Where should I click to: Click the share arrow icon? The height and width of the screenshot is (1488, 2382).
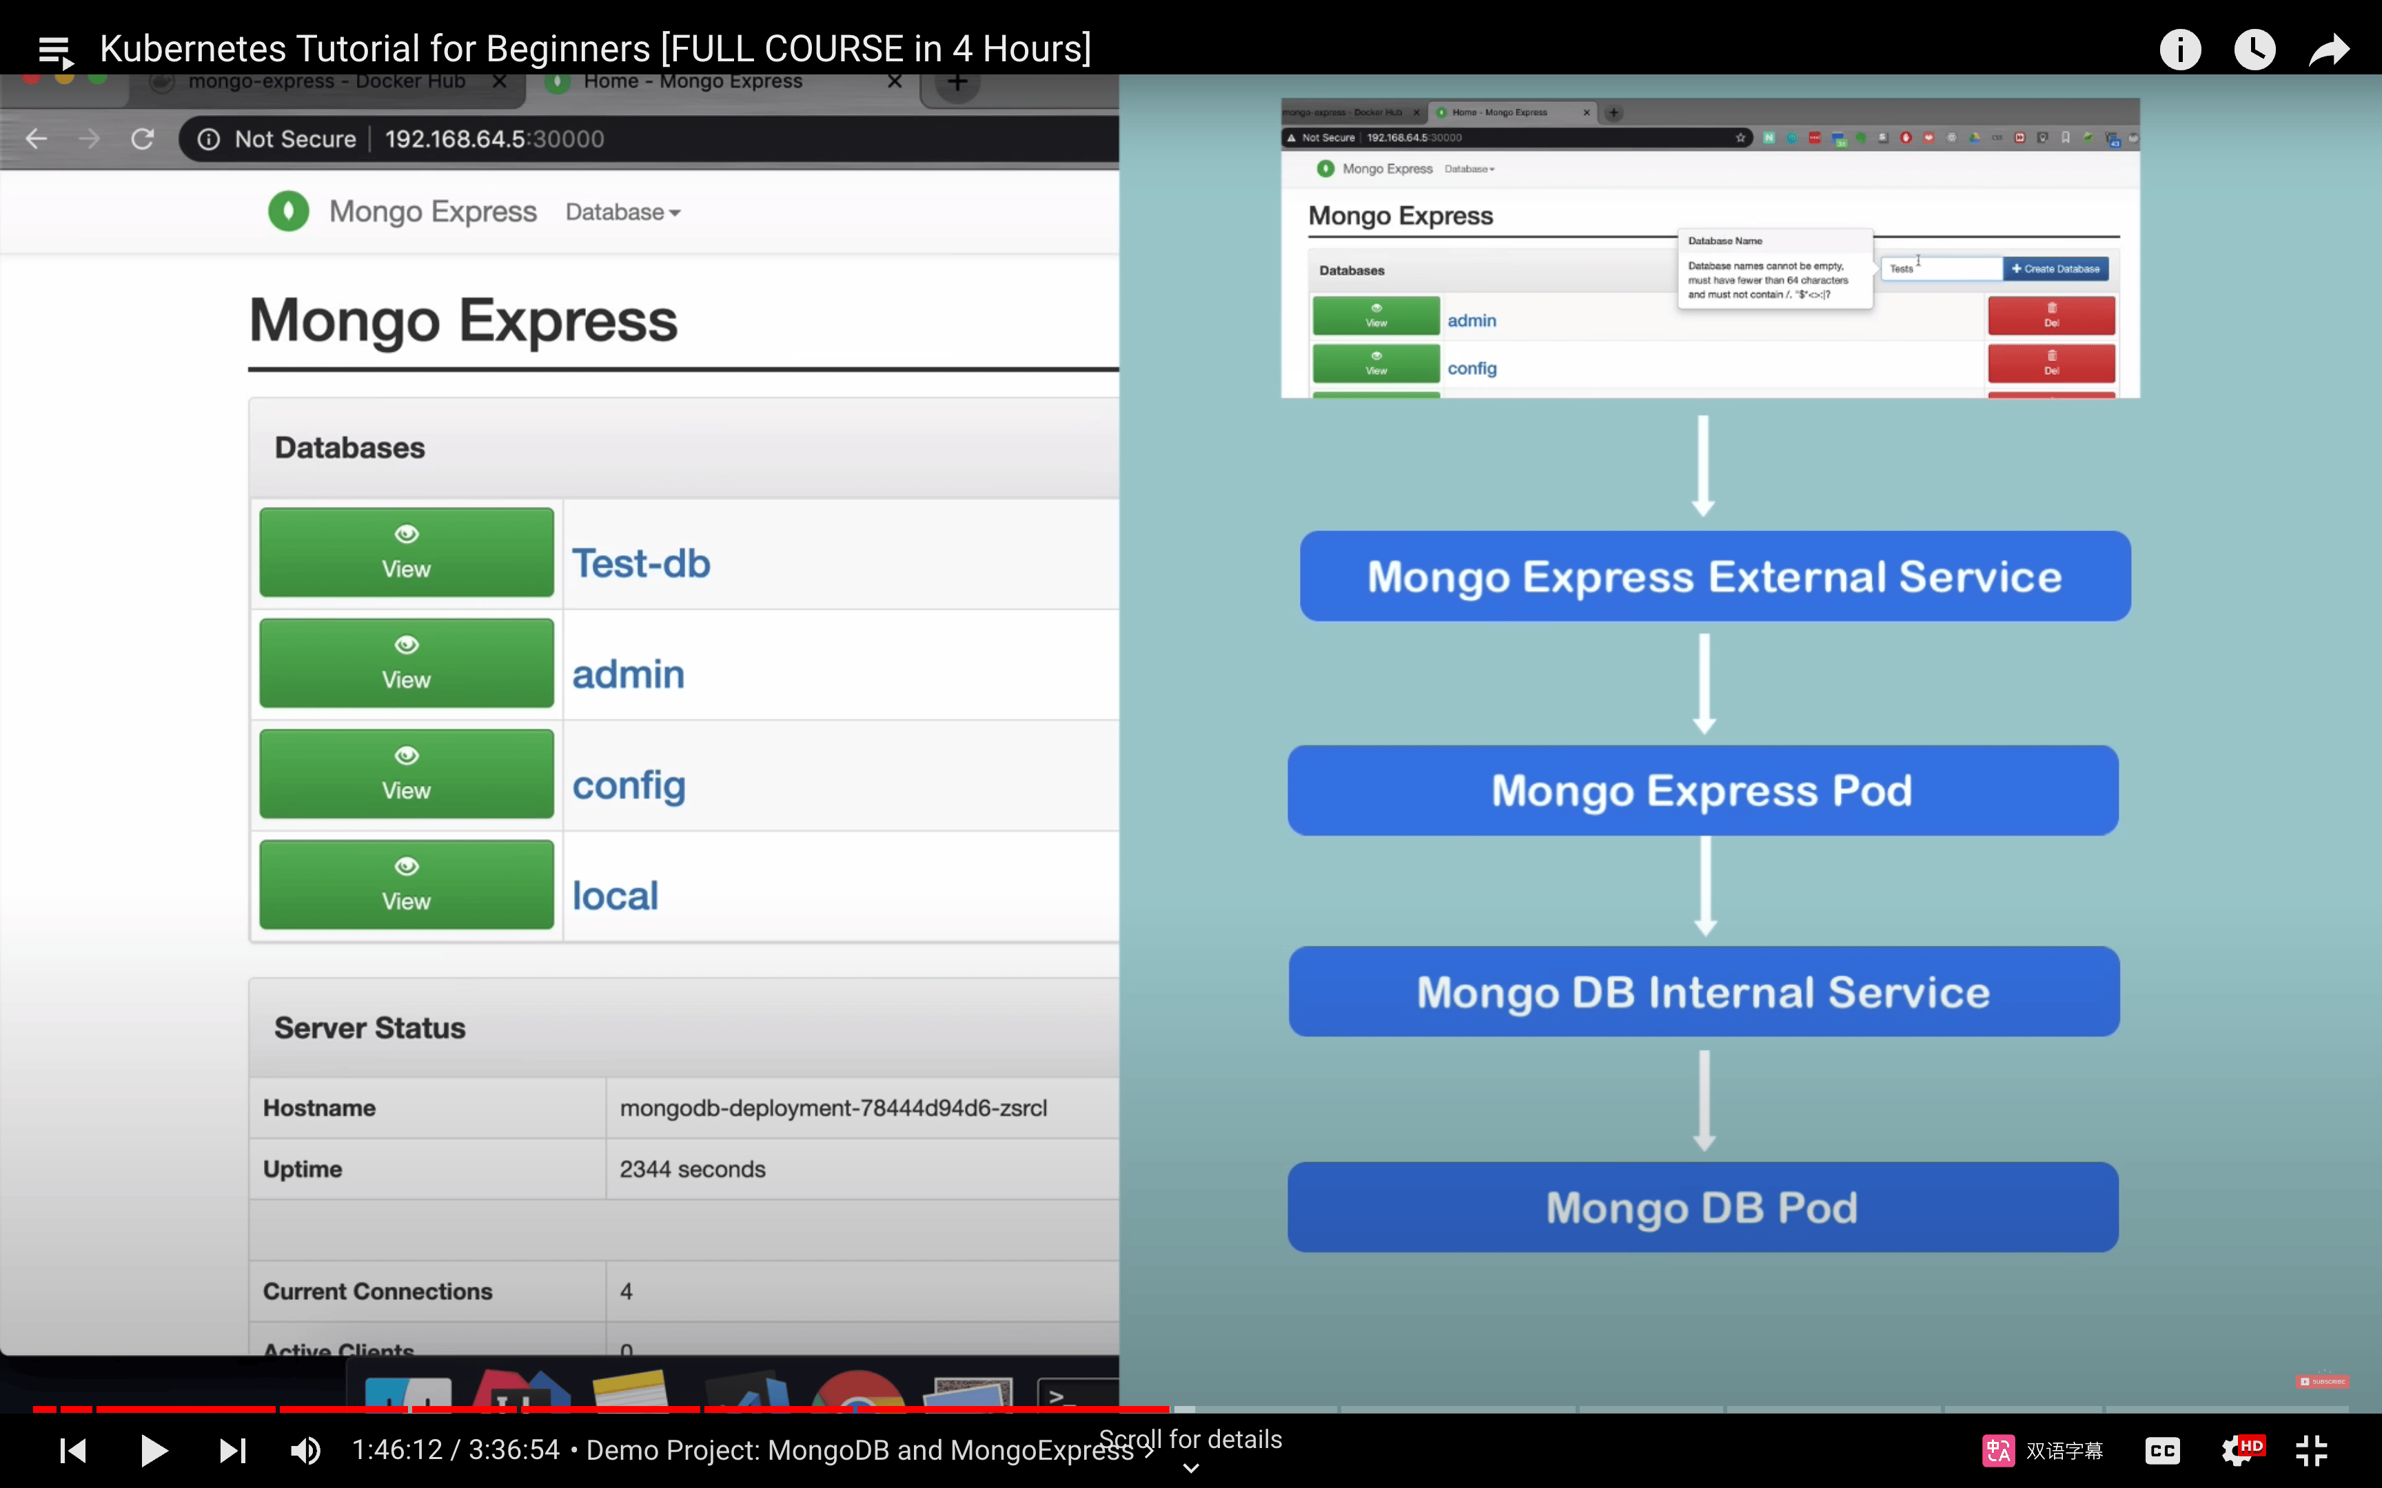click(x=2329, y=49)
